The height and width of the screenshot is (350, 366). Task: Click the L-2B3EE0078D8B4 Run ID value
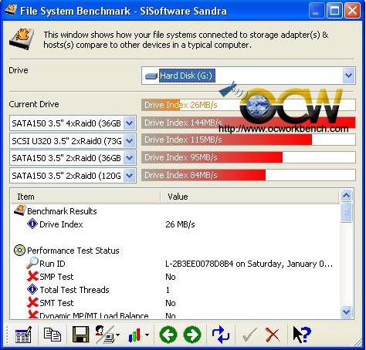(x=249, y=264)
